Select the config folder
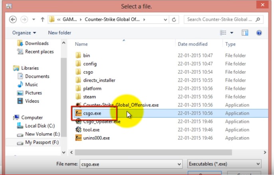Screen dimensions: 274x175 [x=90, y=64]
